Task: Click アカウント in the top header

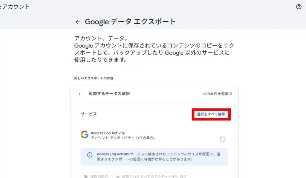Action: point(14,6)
